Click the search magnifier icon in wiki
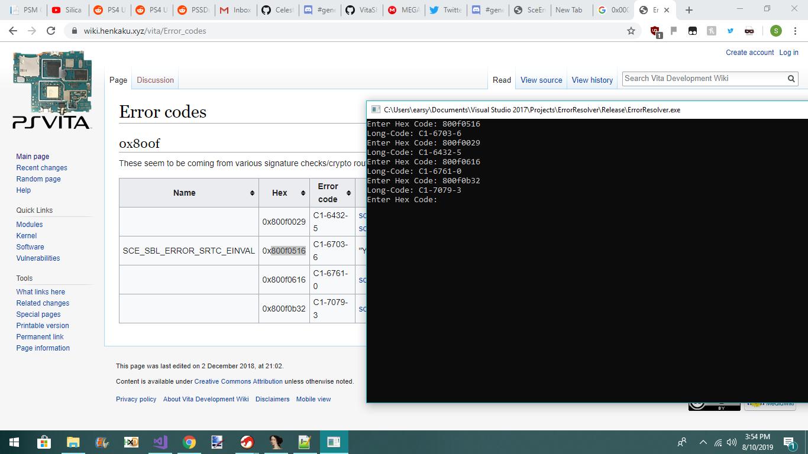The height and width of the screenshot is (454, 808). [x=791, y=79]
